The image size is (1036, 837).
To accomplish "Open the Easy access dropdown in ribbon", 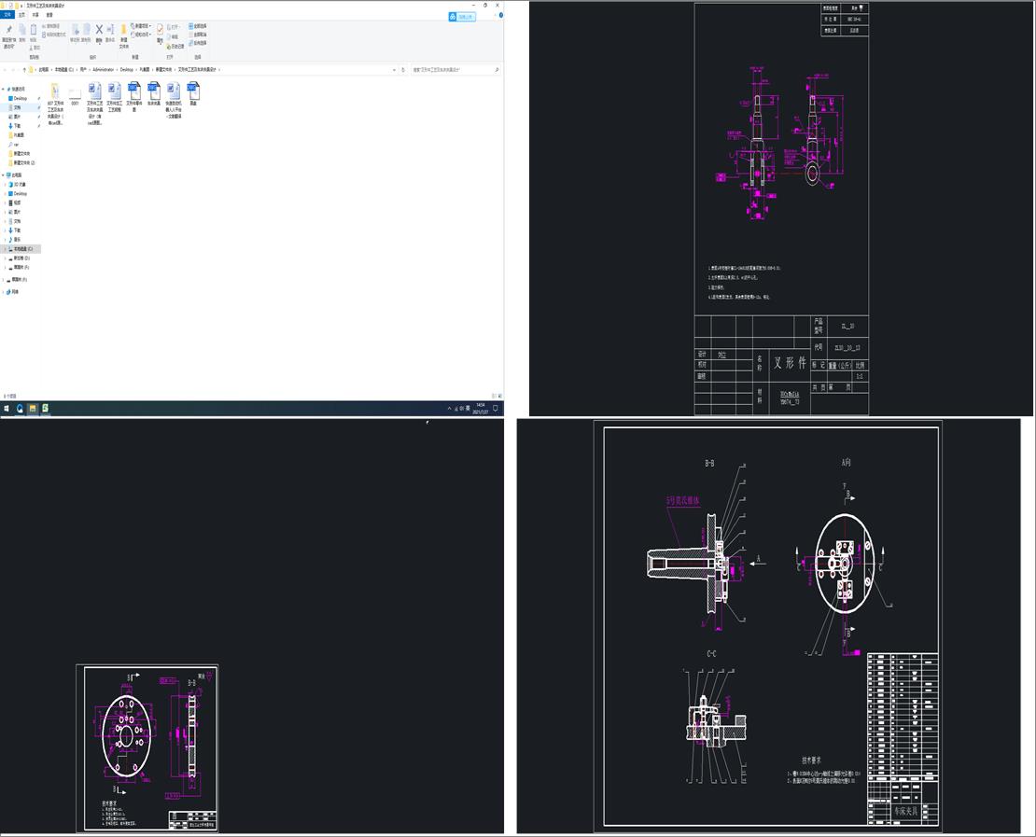I will coord(141,35).
